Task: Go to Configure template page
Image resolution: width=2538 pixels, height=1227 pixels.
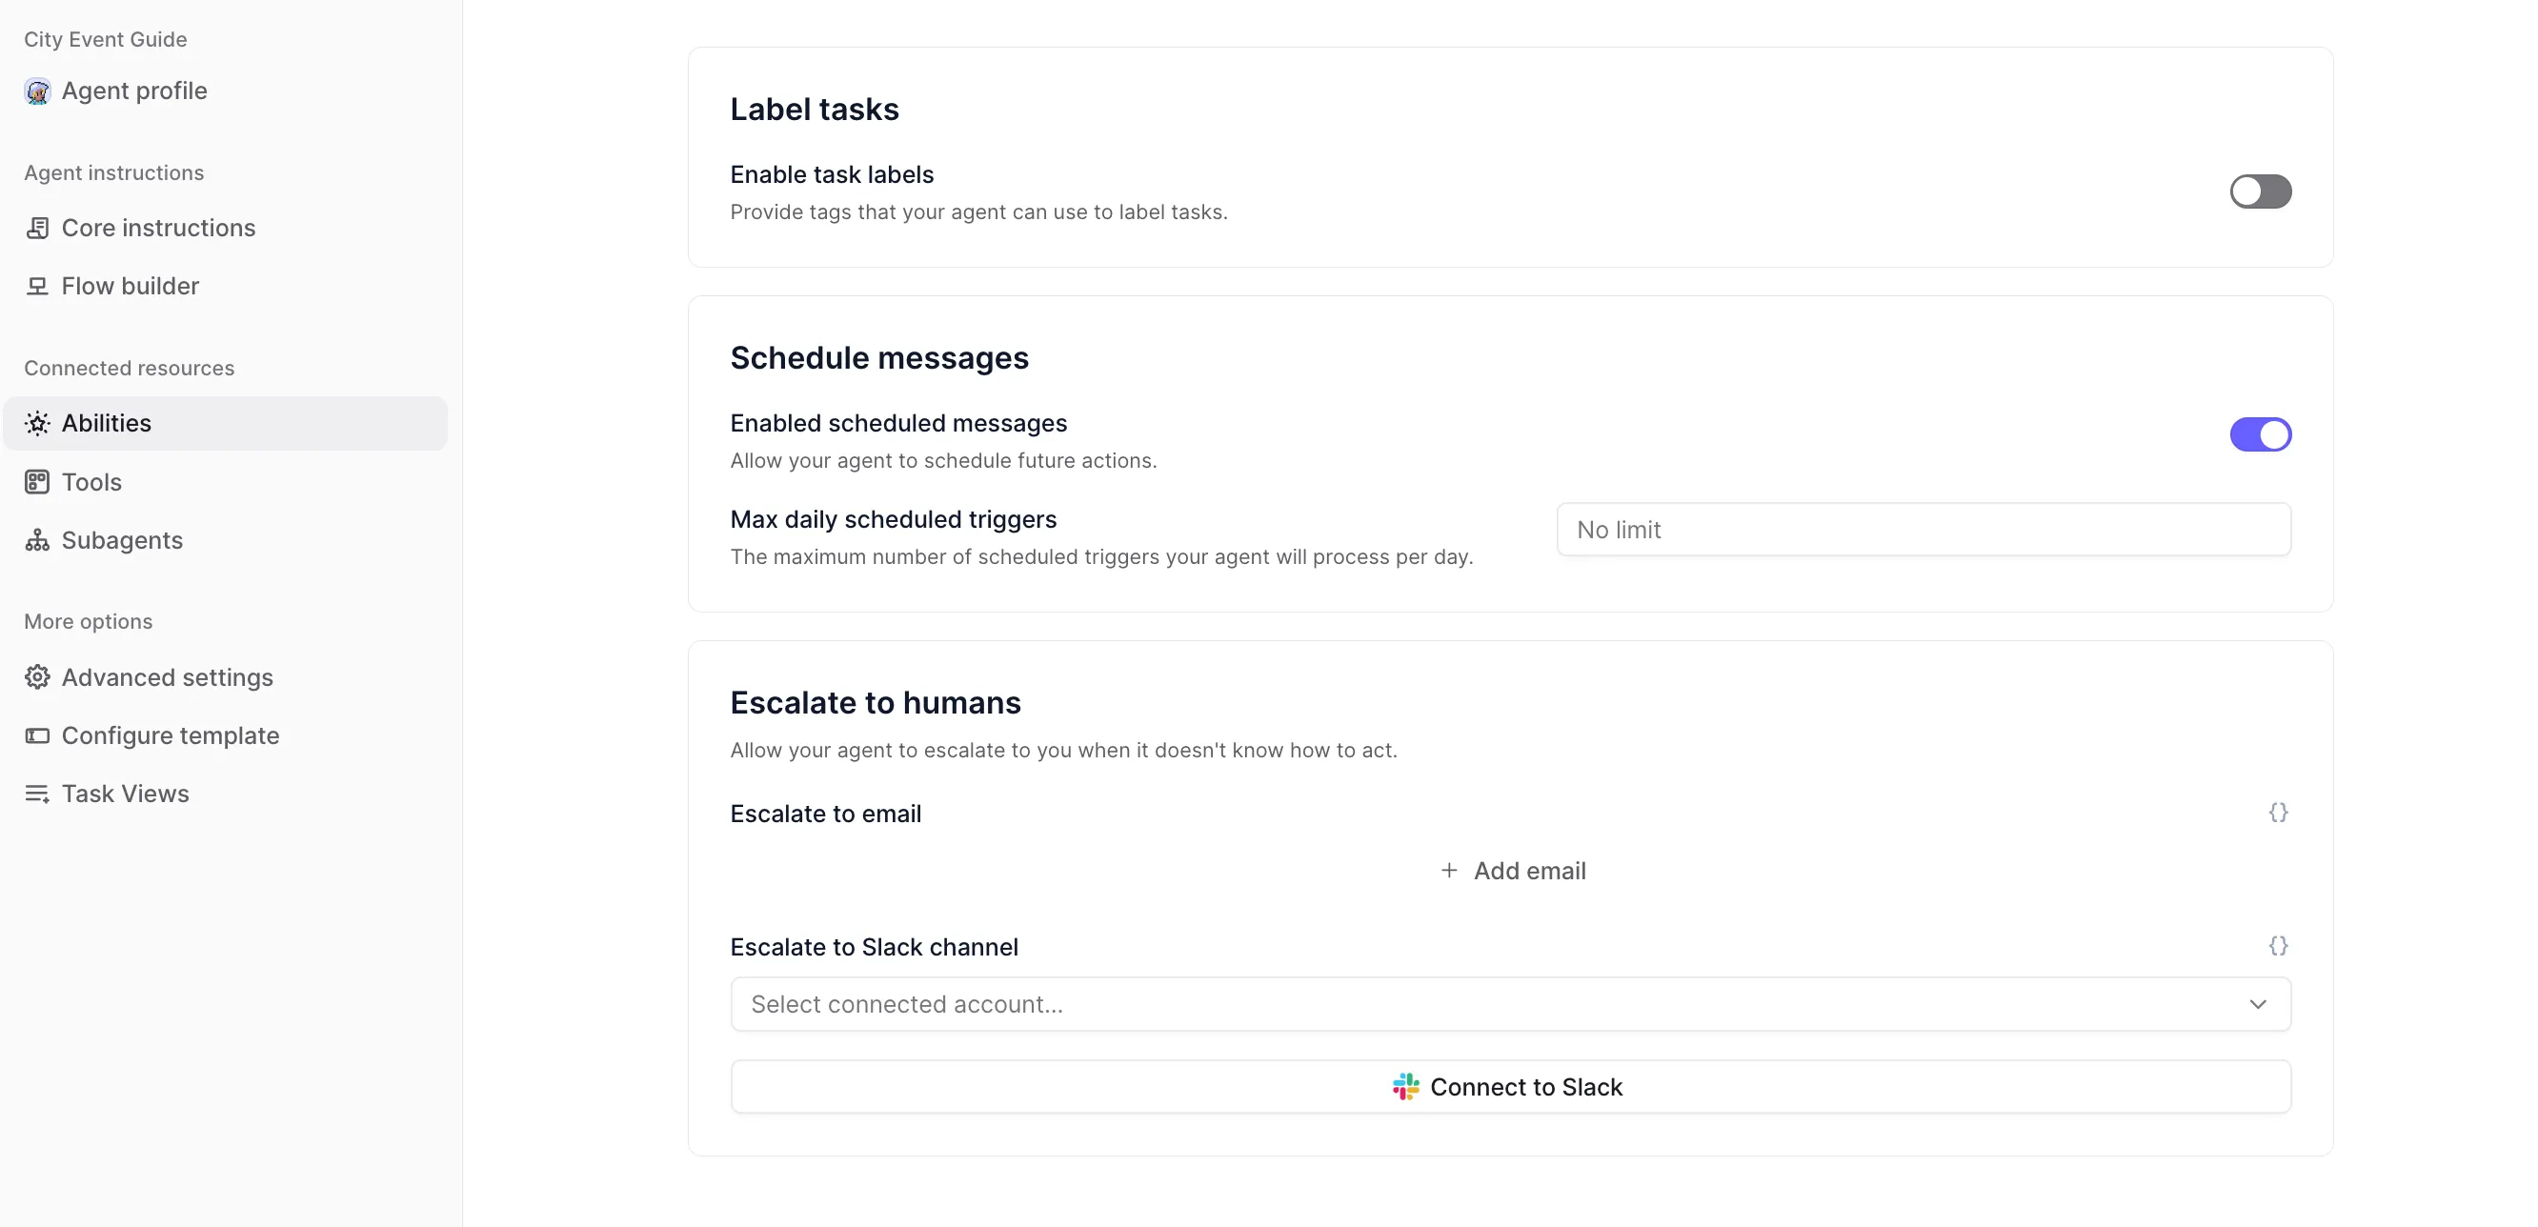Action: [170, 735]
